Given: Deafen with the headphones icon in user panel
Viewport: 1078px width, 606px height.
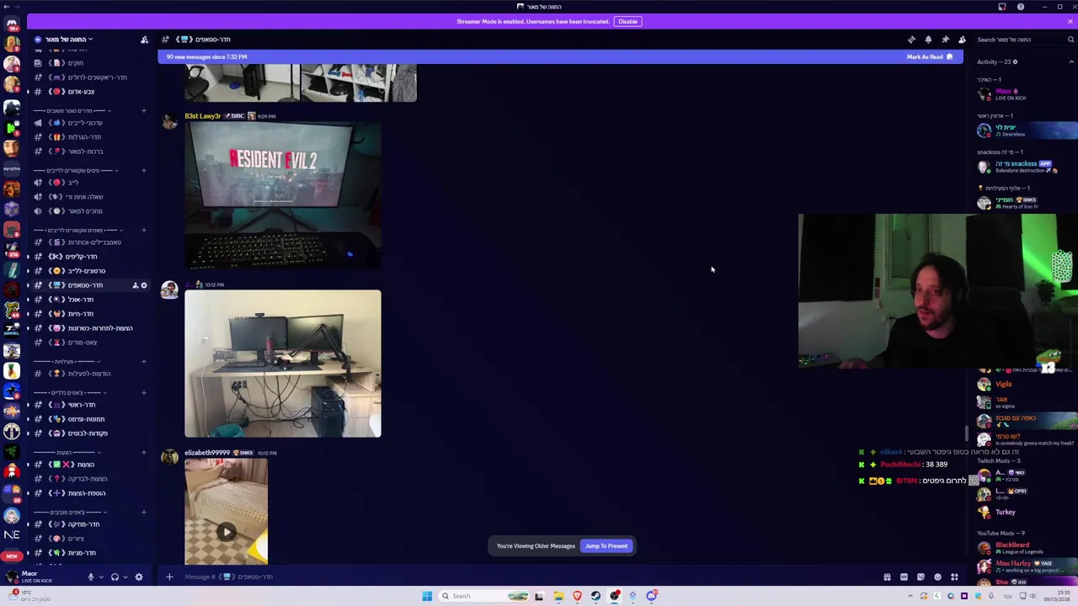Looking at the screenshot, I should (115, 577).
